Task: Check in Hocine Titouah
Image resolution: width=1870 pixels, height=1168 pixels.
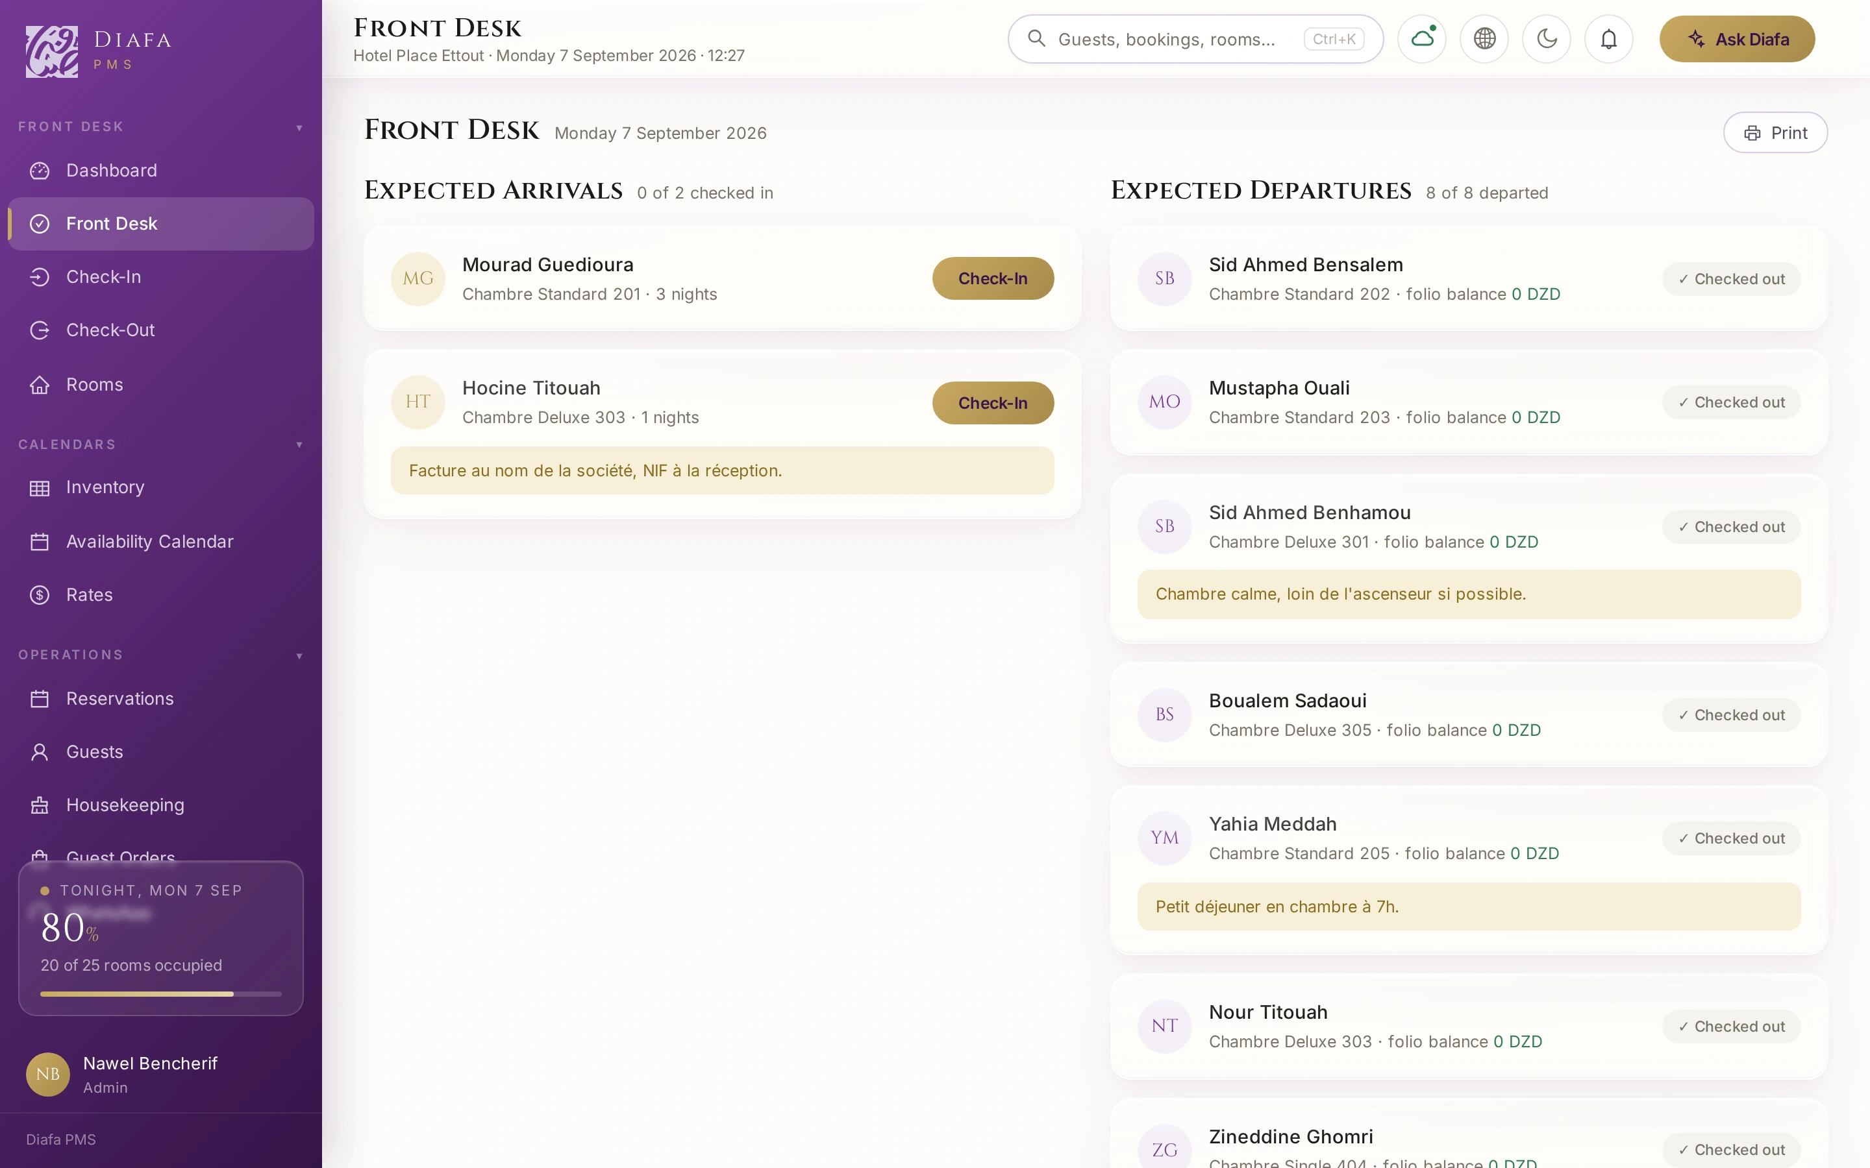Action: 993,403
